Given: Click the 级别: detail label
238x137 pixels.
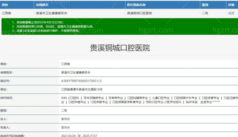Looking at the screenshot, I should [x=4, y=111].
